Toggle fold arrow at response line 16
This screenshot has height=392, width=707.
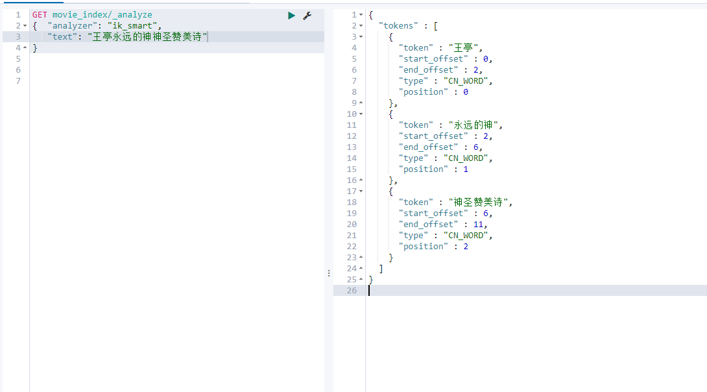pos(361,180)
